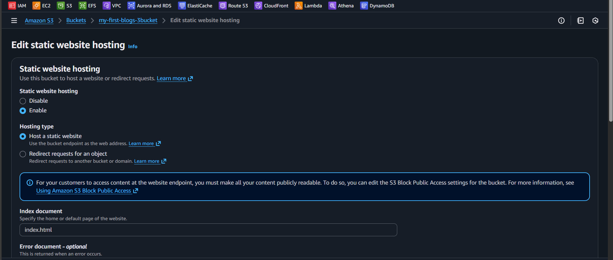Open the IAM service shortcut icon

click(x=12, y=6)
